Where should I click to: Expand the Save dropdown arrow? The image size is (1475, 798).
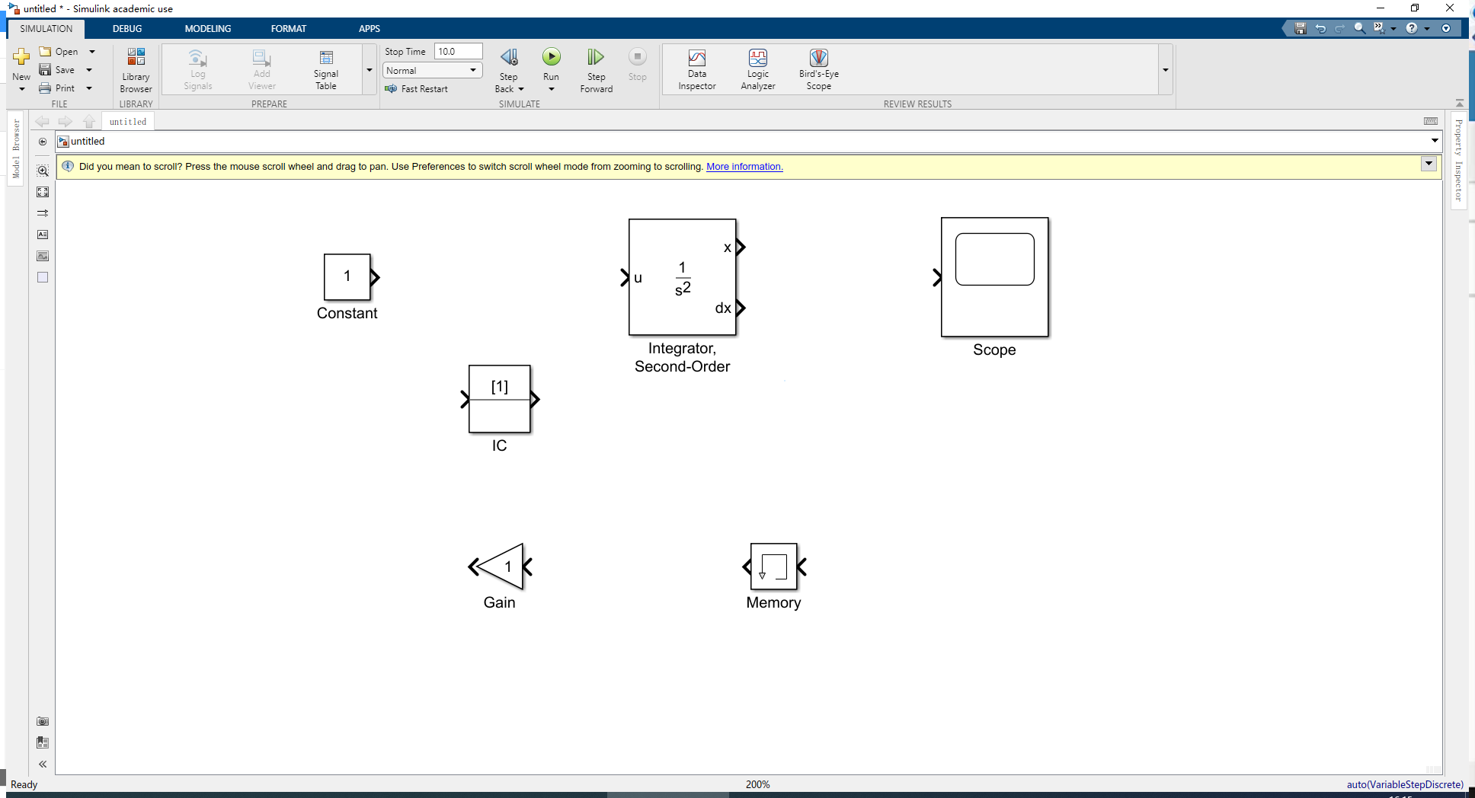tap(89, 70)
